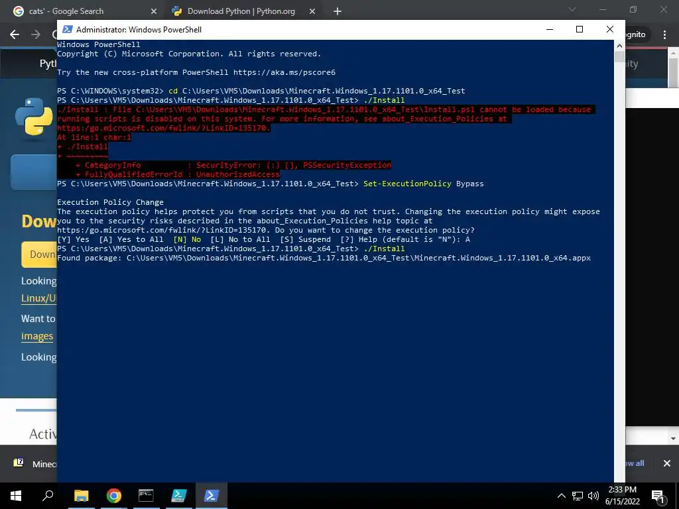Open the 'images' link on the Python page
This screenshot has width=679, height=509.
click(37, 336)
